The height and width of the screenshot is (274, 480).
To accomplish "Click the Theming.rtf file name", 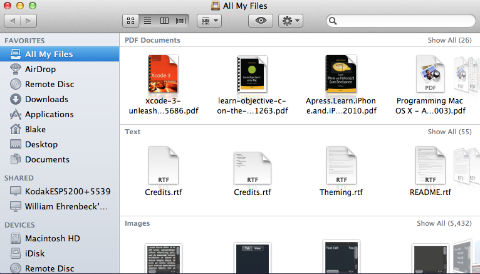I will tap(341, 192).
